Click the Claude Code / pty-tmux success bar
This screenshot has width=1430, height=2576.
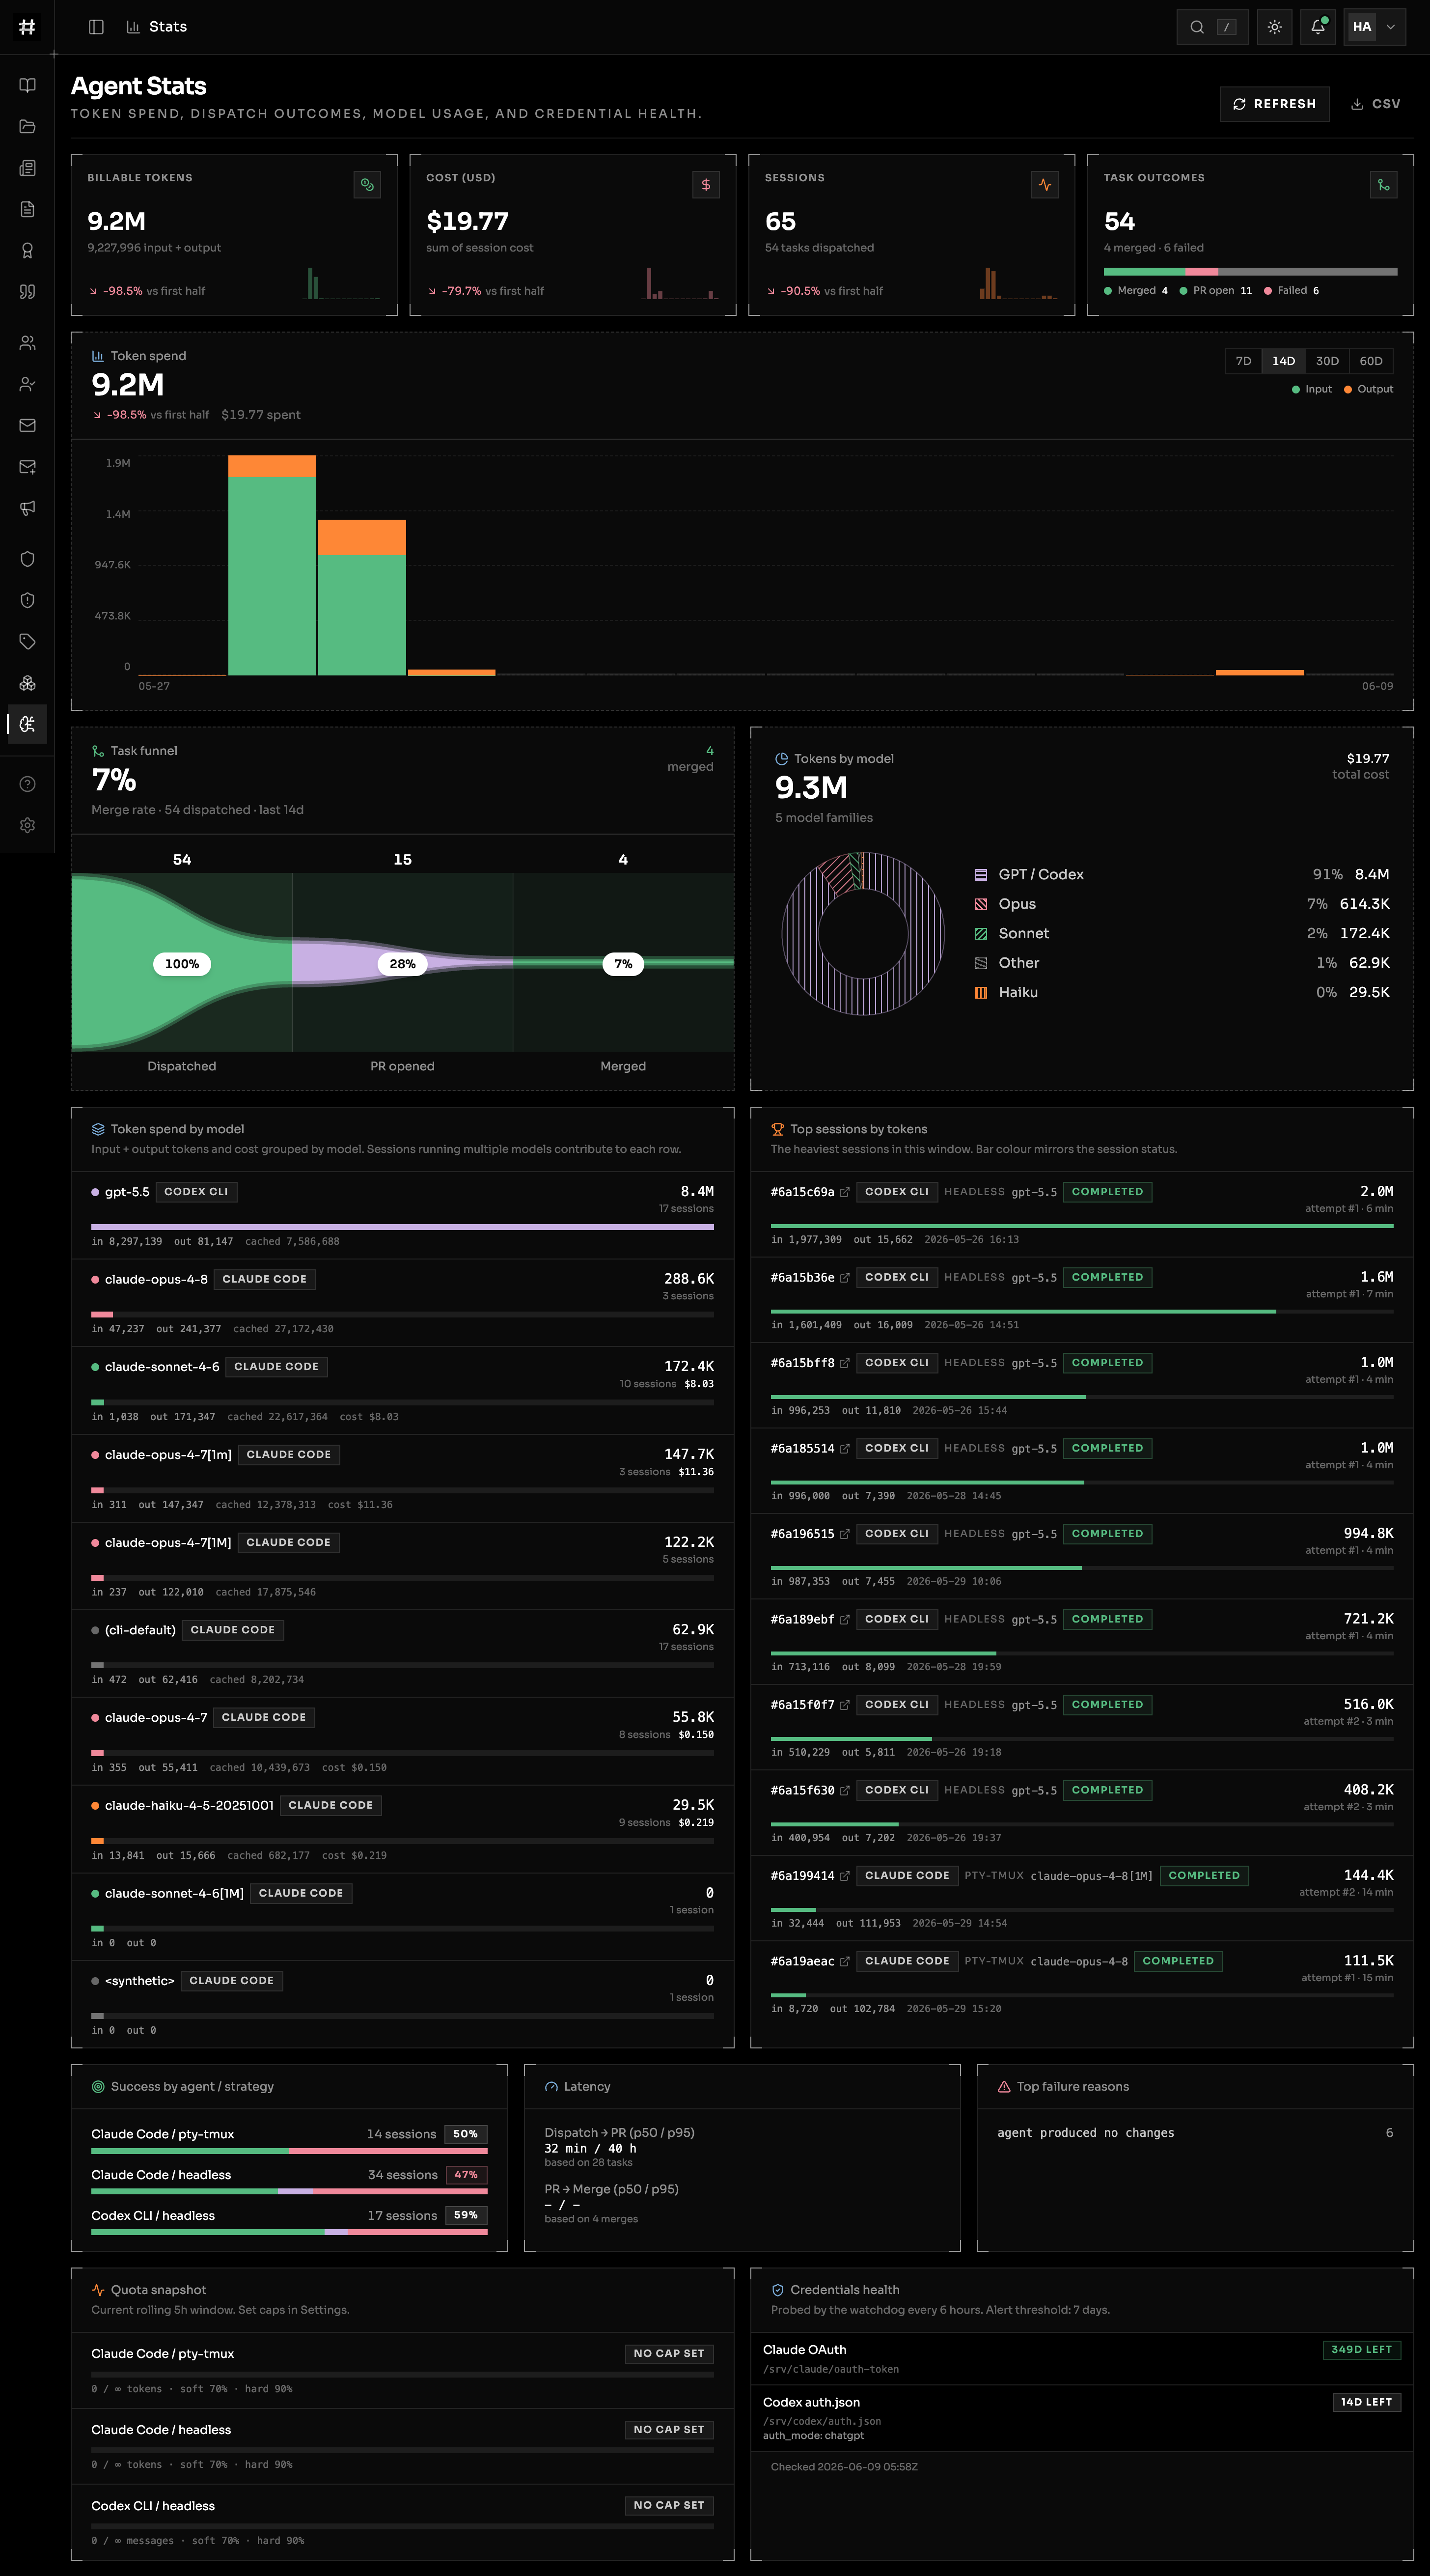click(x=289, y=2150)
